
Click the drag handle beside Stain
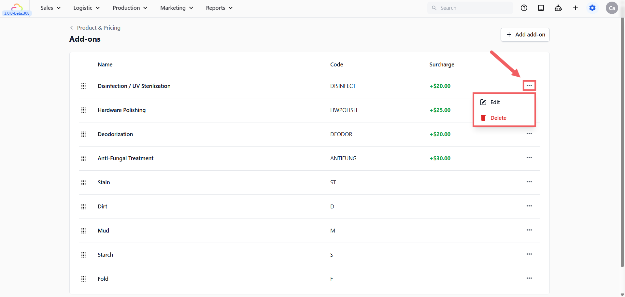click(83, 182)
